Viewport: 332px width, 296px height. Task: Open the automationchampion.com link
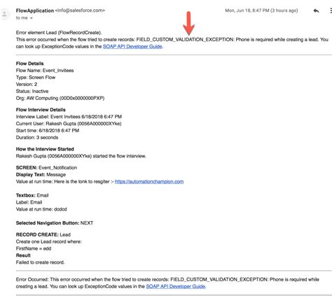pos(149,181)
